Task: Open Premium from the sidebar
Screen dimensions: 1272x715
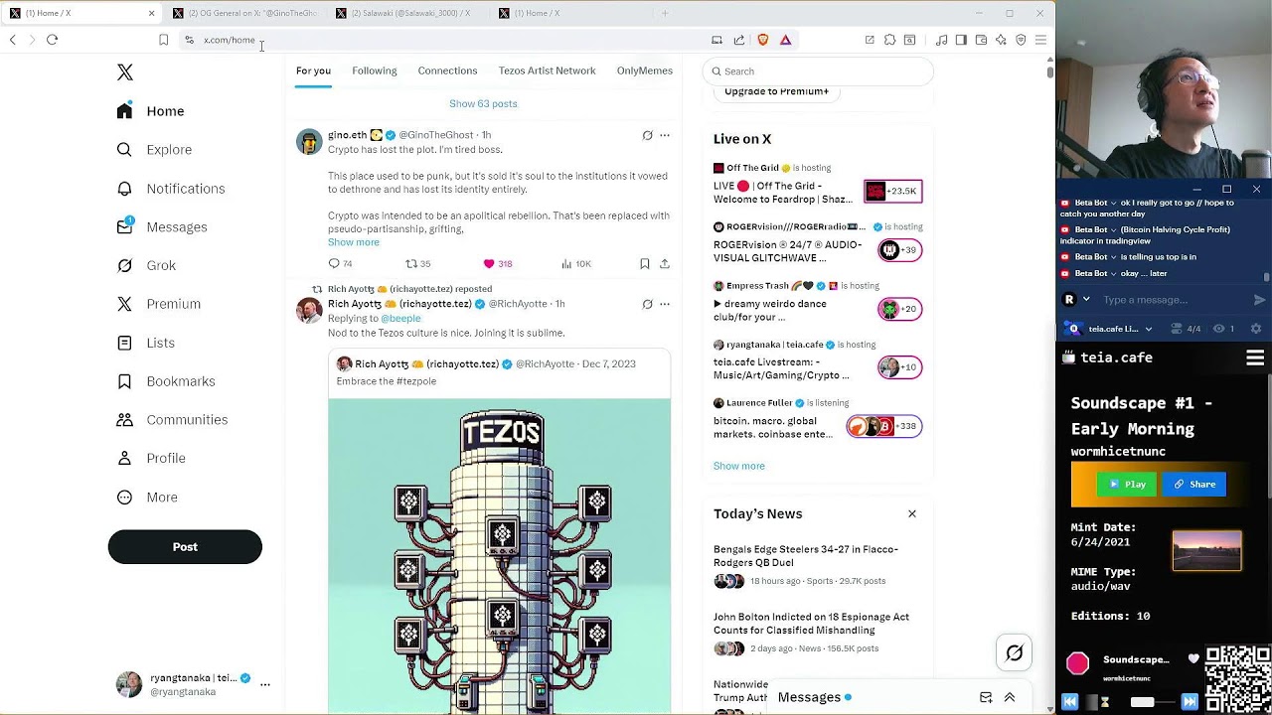Action: tap(158, 304)
